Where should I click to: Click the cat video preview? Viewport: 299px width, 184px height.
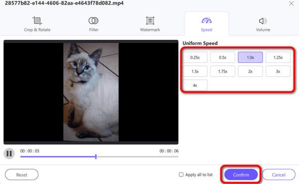point(91,92)
